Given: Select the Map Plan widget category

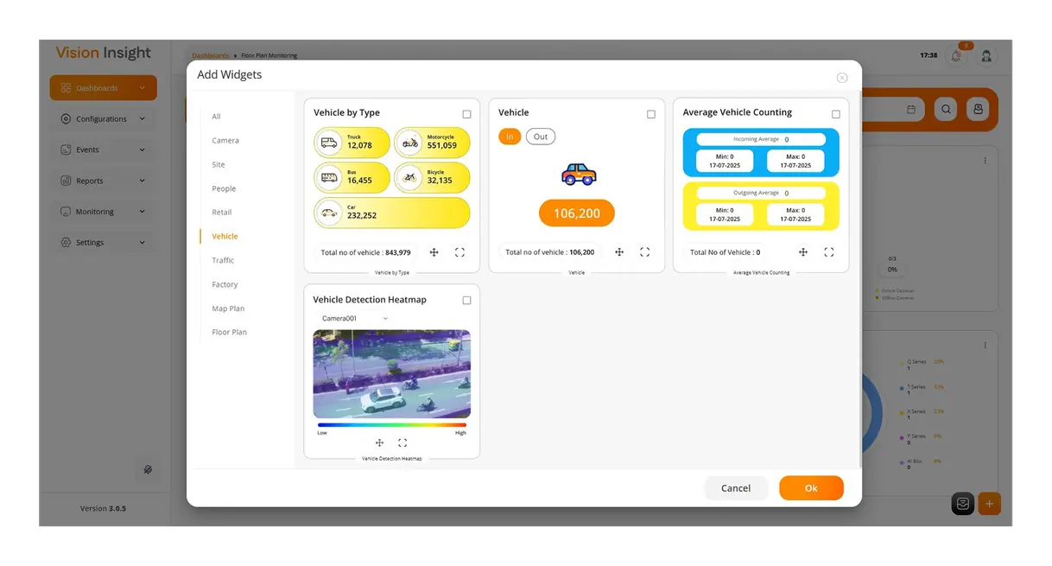Looking at the screenshot, I should point(228,308).
